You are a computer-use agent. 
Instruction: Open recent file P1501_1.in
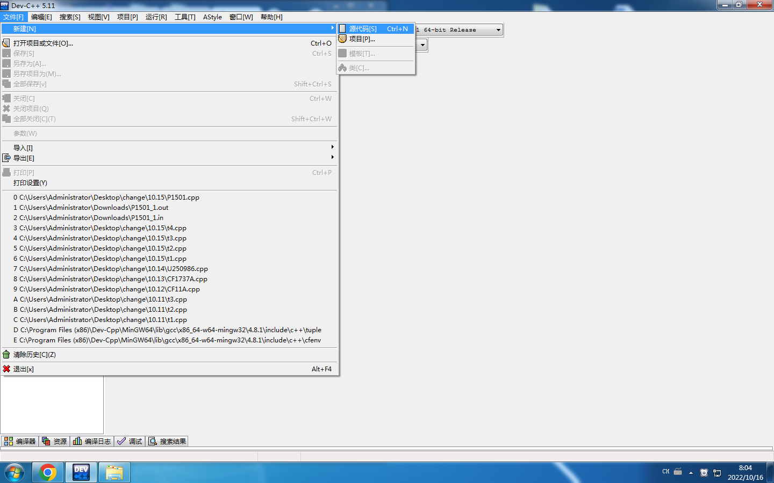click(x=169, y=218)
